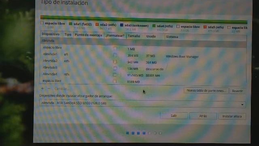Click Nueva tabla de particiones button
The height and width of the screenshot is (146, 259).
coord(206,90)
